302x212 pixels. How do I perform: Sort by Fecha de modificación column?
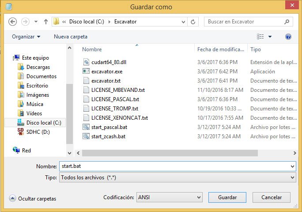pos(221,49)
